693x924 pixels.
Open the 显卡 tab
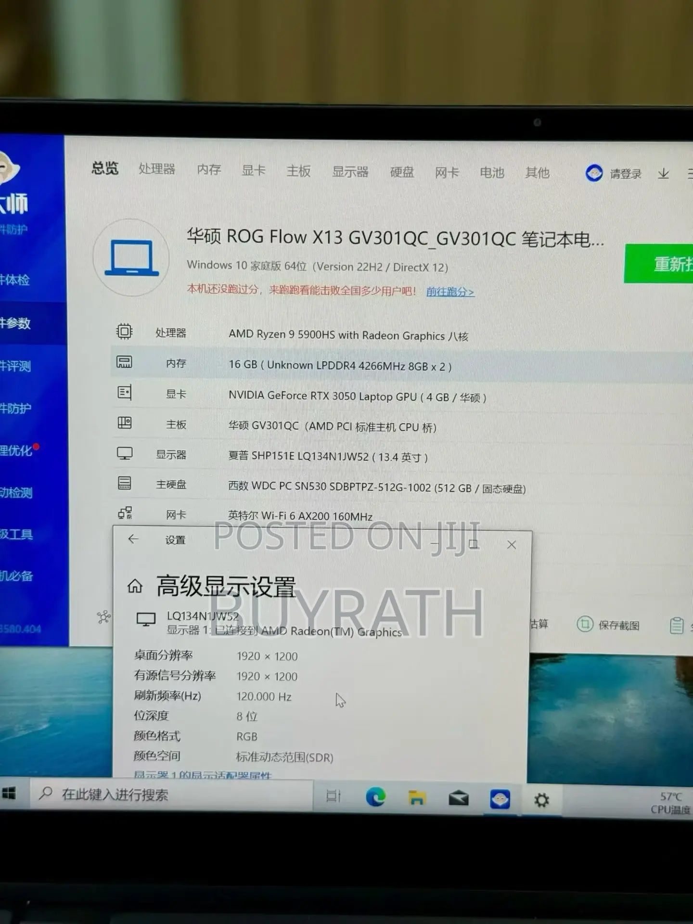[x=254, y=170]
